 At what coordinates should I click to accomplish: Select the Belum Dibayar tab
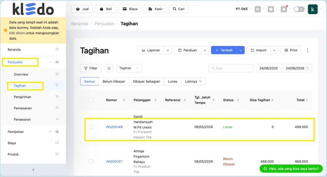[x=114, y=81]
